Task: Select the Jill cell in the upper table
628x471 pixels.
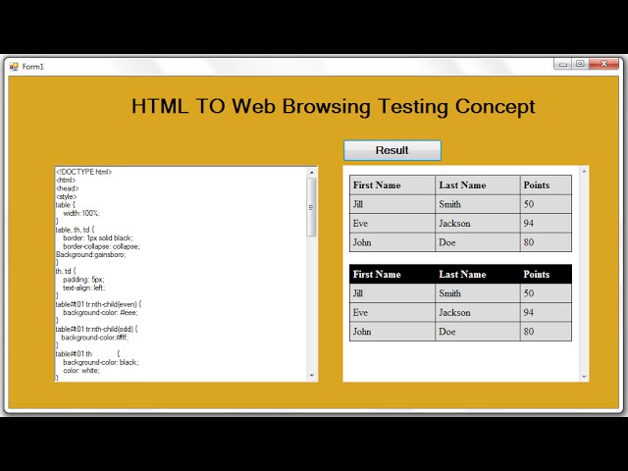Action: pos(392,204)
